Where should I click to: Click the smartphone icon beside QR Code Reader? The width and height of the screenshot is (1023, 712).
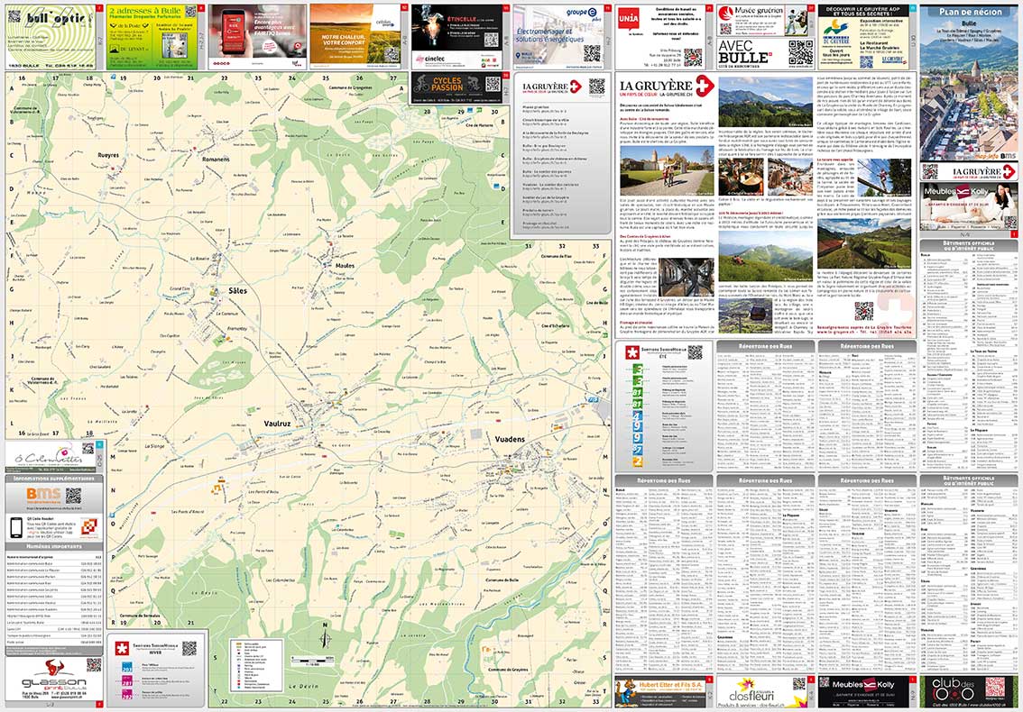pyautogui.click(x=16, y=528)
